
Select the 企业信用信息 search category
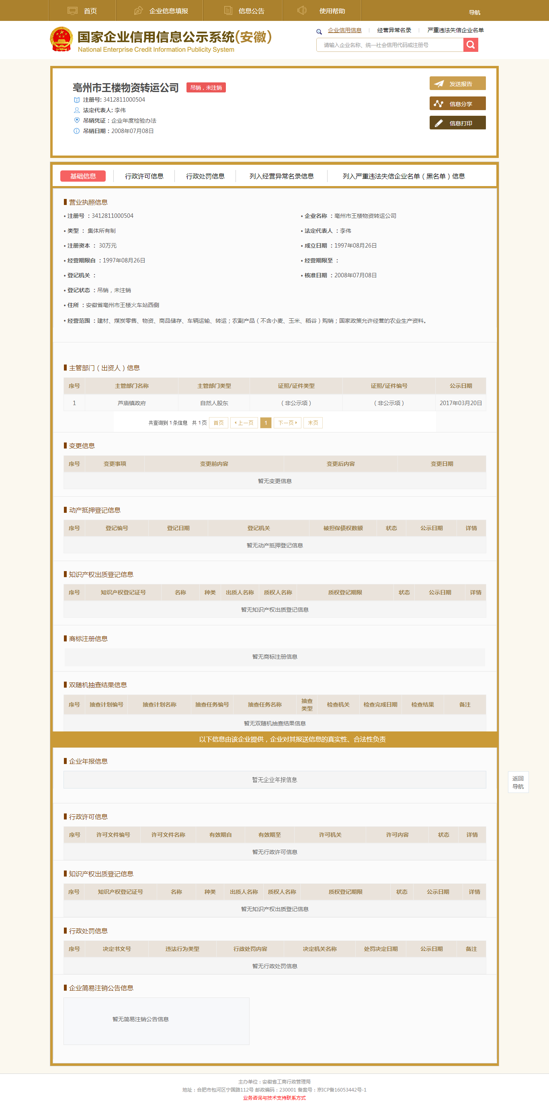(x=344, y=31)
